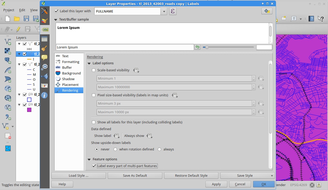This screenshot has height=190, width=328.
Task: Click data-defined override icon next to Always show
Action: (x=149, y=136)
